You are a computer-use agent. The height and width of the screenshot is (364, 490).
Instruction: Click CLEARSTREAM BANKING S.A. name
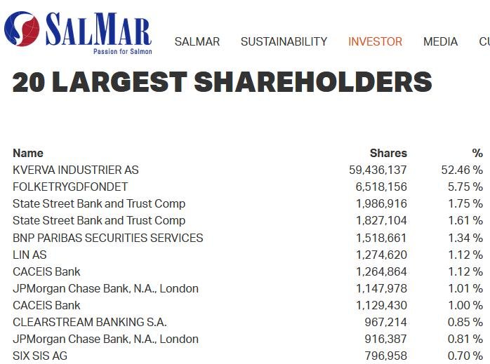point(90,323)
